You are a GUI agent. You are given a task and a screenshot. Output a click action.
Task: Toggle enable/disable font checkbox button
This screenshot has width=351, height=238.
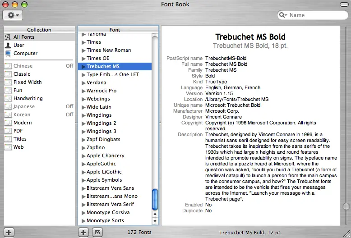click(97, 232)
